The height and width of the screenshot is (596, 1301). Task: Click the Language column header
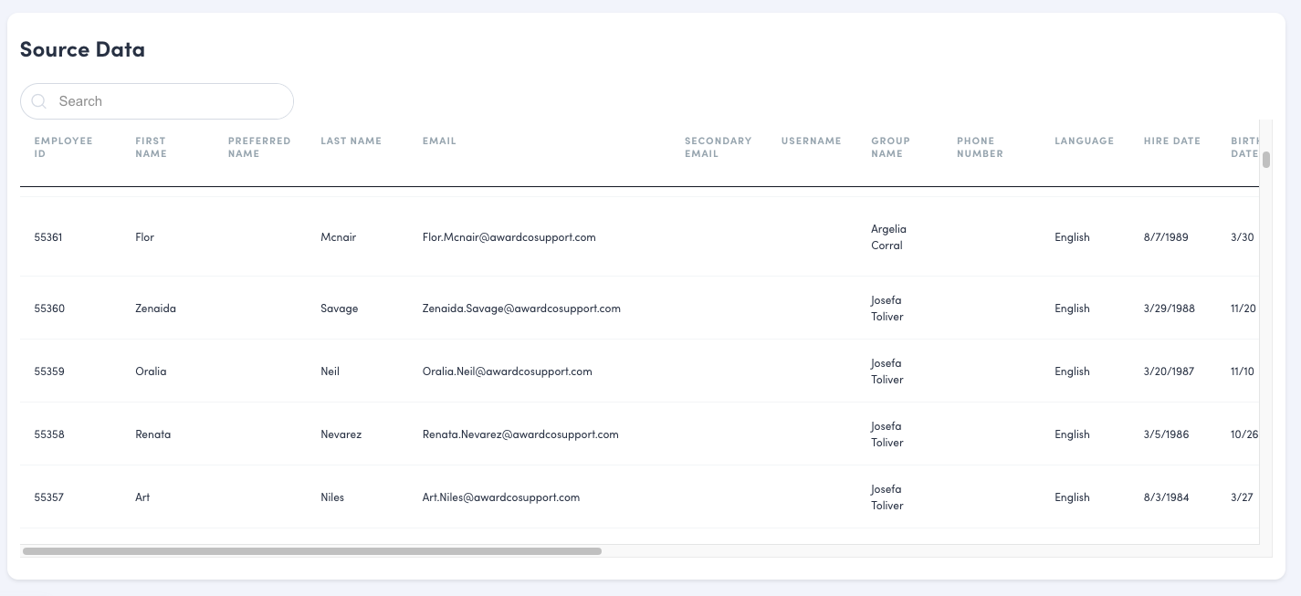(1084, 141)
